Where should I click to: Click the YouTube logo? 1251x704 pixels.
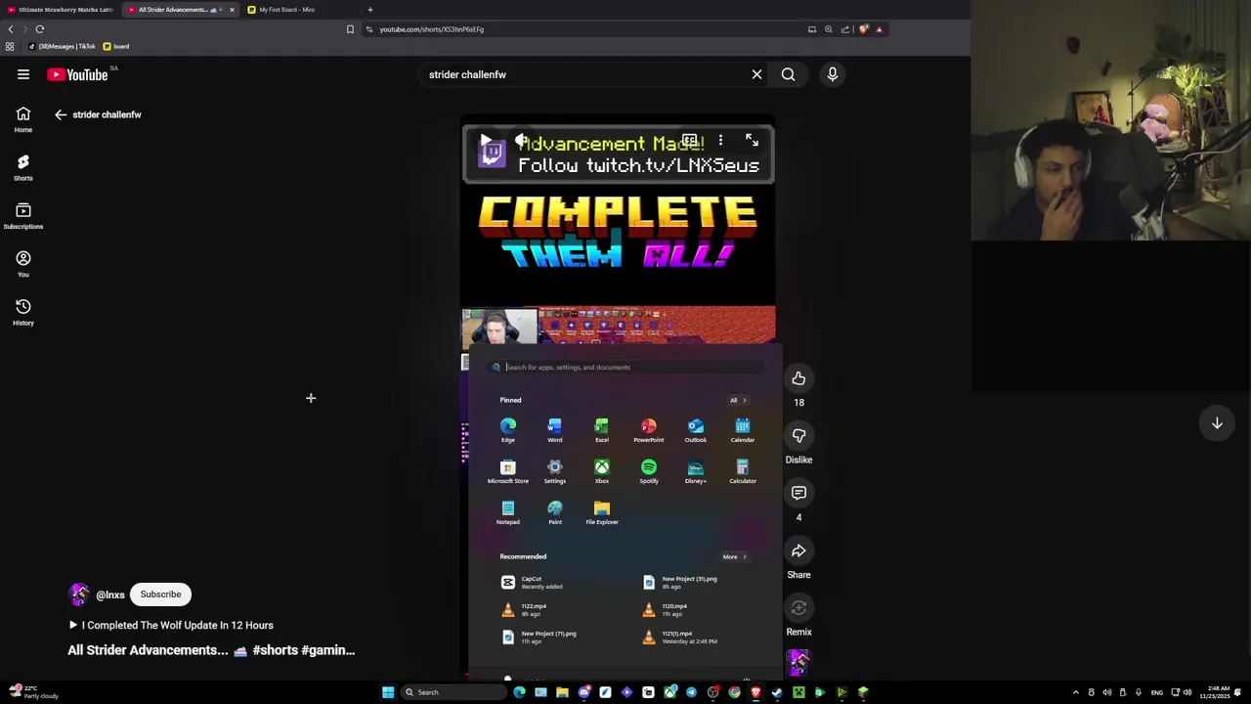pos(77,74)
